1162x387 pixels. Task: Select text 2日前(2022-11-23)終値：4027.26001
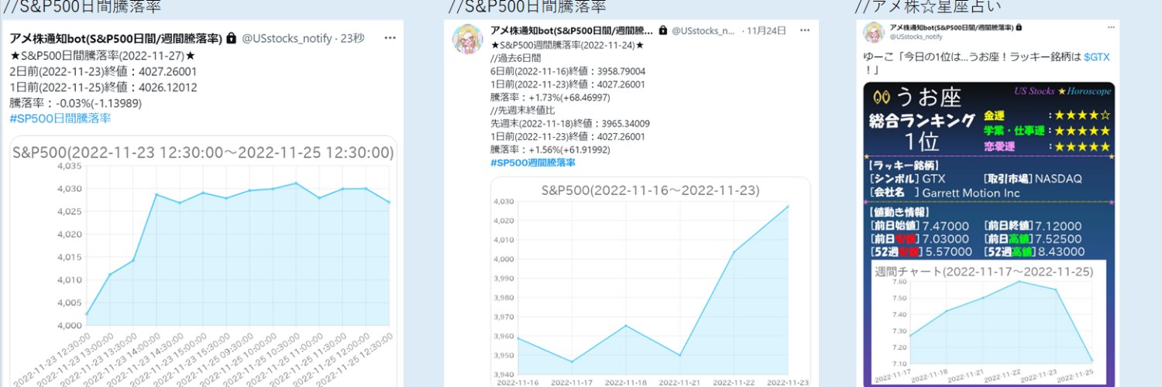[x=103, y=72]
